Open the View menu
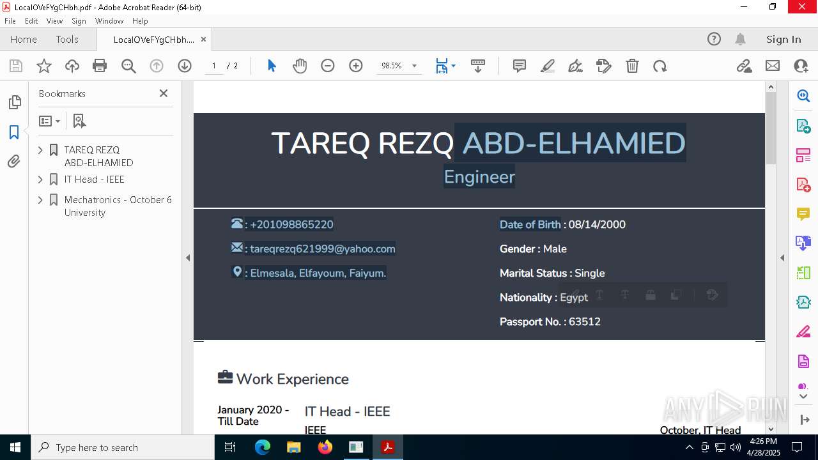 (x=55, y=21)
